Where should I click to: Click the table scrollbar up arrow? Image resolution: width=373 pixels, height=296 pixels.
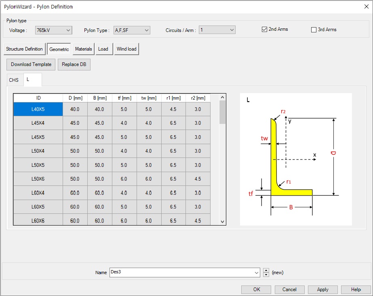click(x=222, y=97)
